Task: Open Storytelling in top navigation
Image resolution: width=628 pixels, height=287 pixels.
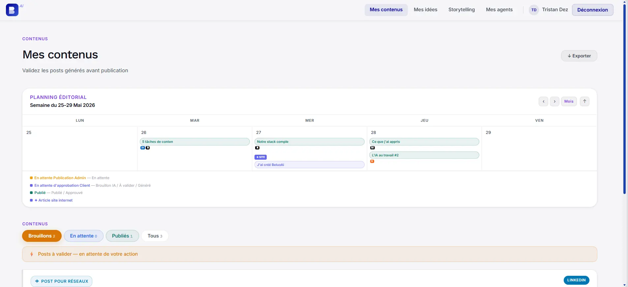Action: coord(462,10)
